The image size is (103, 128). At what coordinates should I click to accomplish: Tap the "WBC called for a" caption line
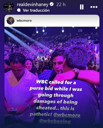tap(56, 82)
